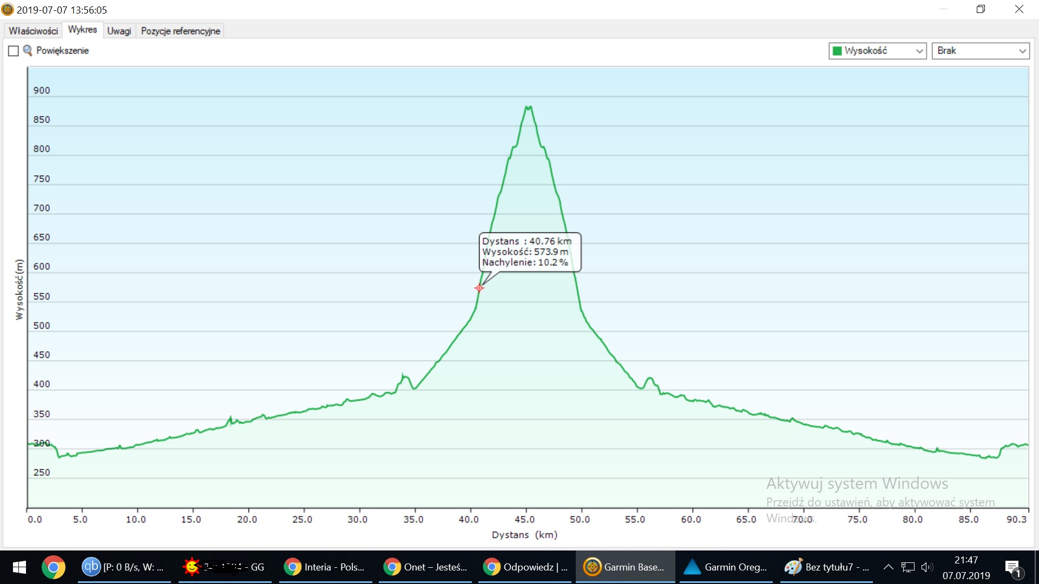Screen dimensions: 1039x584
Task: Enable the Powiększenie zoom checkbox
Action: 14,51
